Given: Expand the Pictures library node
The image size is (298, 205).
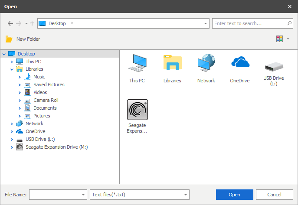Looking at the screenshot, I should coord(20,116).
